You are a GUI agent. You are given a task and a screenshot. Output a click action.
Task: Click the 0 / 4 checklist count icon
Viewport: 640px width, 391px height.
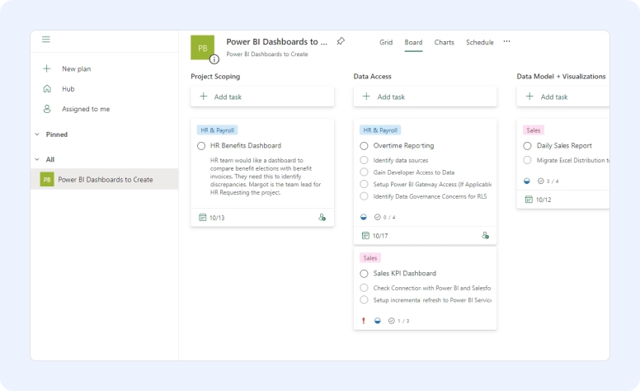coord(378,217)
